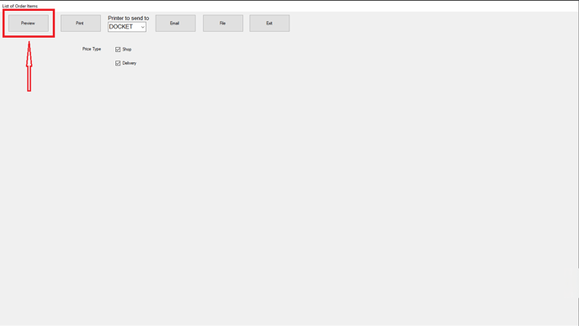Viewport: 579px width, 326px height.
Task: Exit the List of Order Items window
Action: tap(269, 24)
